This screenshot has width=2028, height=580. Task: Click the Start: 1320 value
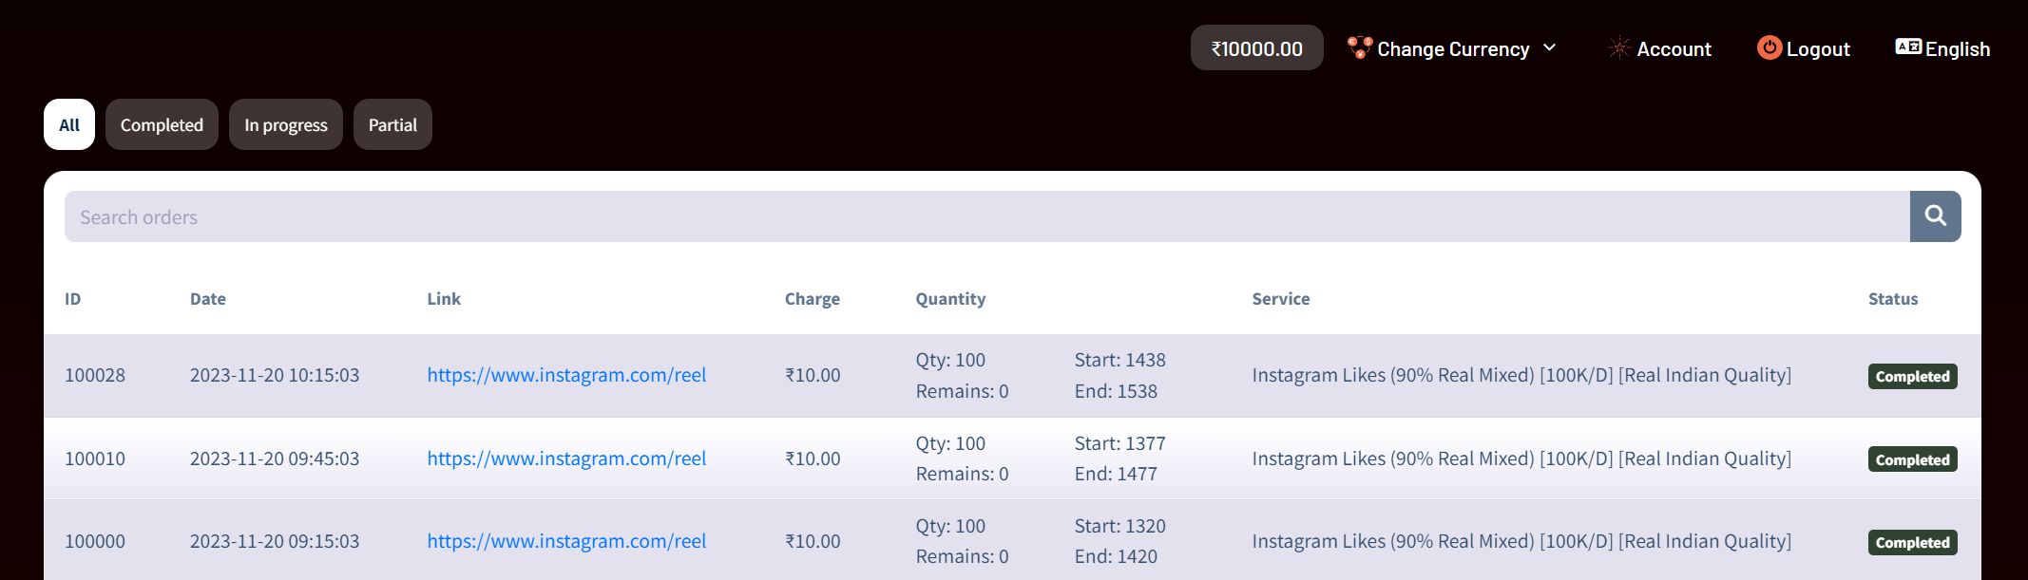pyautogui.click(x=1119, y=526)
